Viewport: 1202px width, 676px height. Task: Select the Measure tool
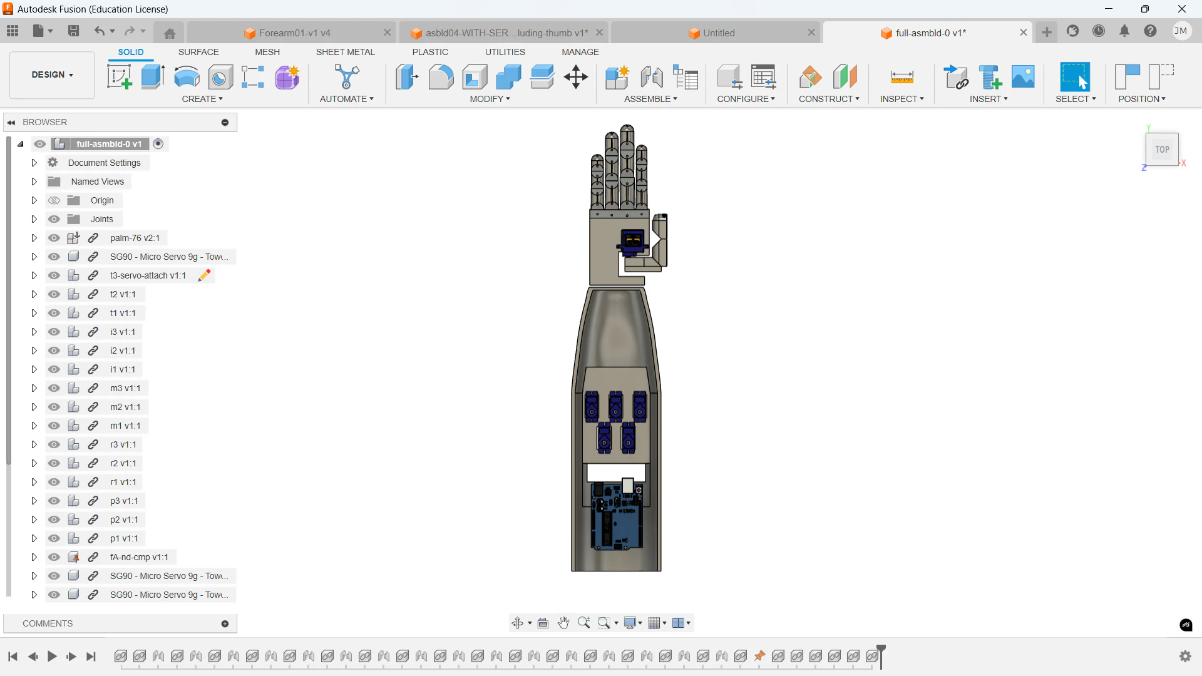pyautogui.click(x=902, y=77)
